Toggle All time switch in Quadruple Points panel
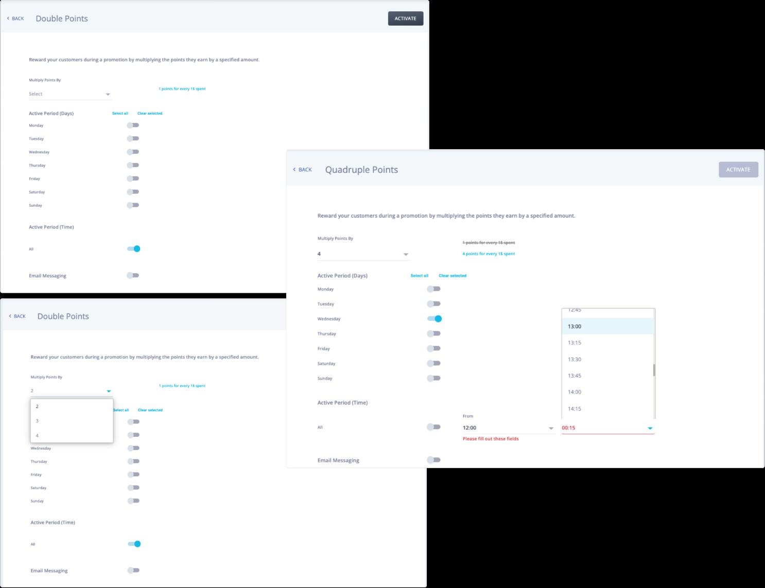The width and height of the screenshot is (765, 588). 434,427
